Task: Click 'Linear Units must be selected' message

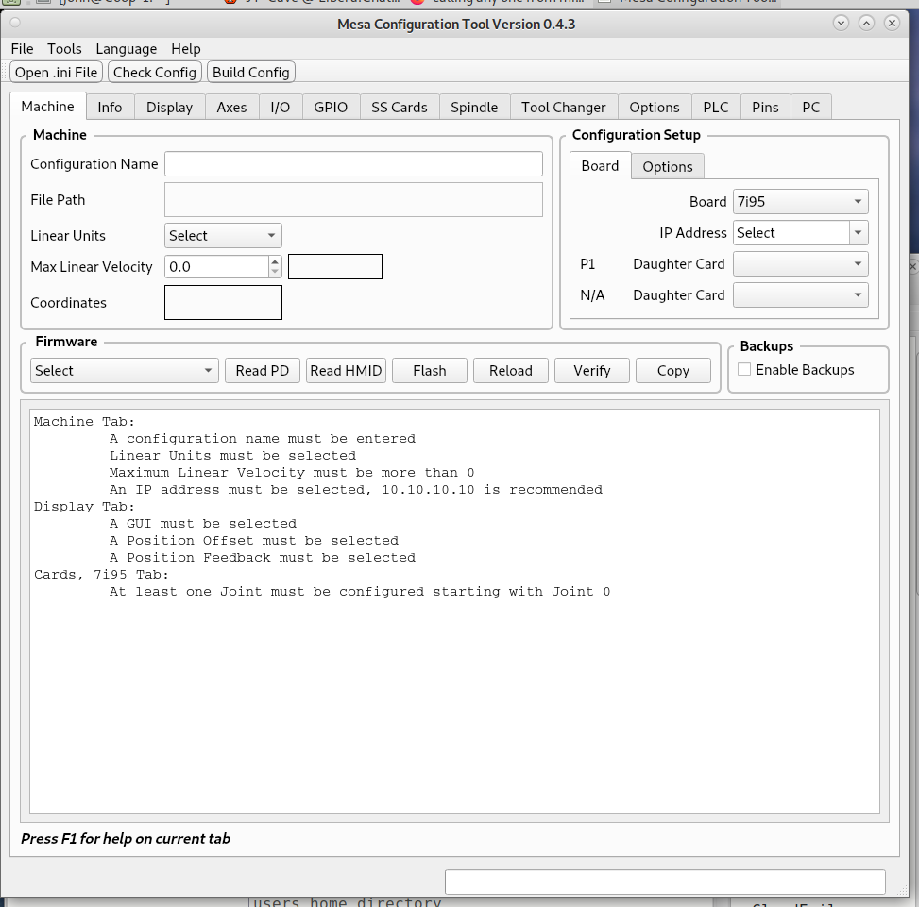Action: [232, 456]
